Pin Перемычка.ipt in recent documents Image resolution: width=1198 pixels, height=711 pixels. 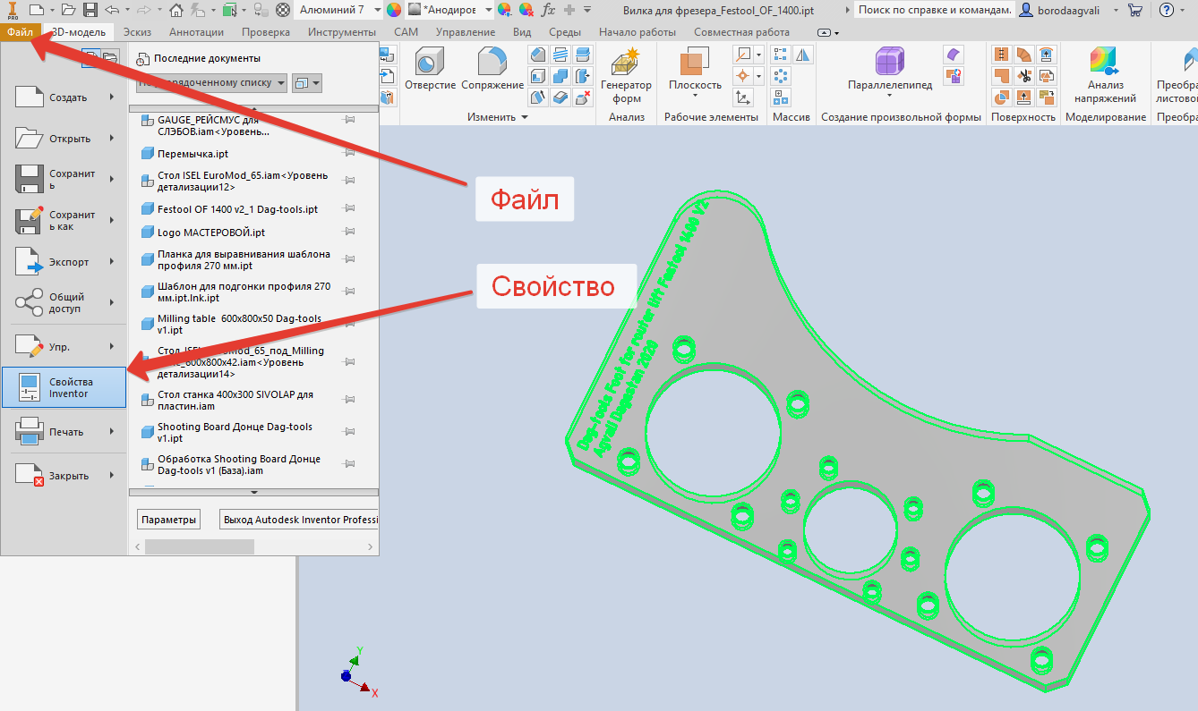(349, 154)
